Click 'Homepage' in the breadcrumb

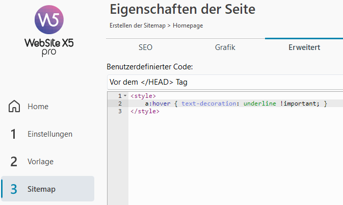pos(189,25)
